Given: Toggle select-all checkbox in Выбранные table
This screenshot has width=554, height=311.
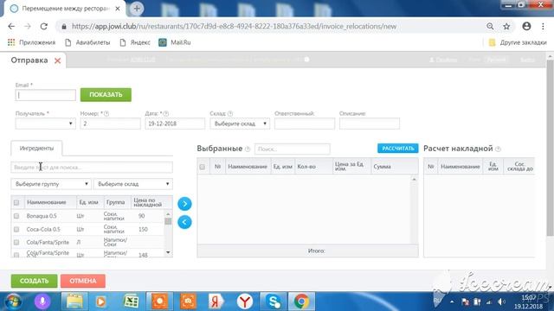Looking at the screenshot, I should [x=202, y=167].
